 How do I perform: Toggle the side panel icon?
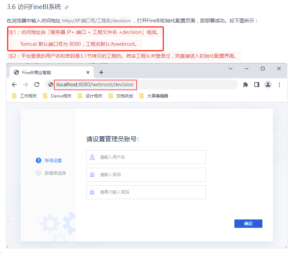pyautogui.click(x=257, y=85)
